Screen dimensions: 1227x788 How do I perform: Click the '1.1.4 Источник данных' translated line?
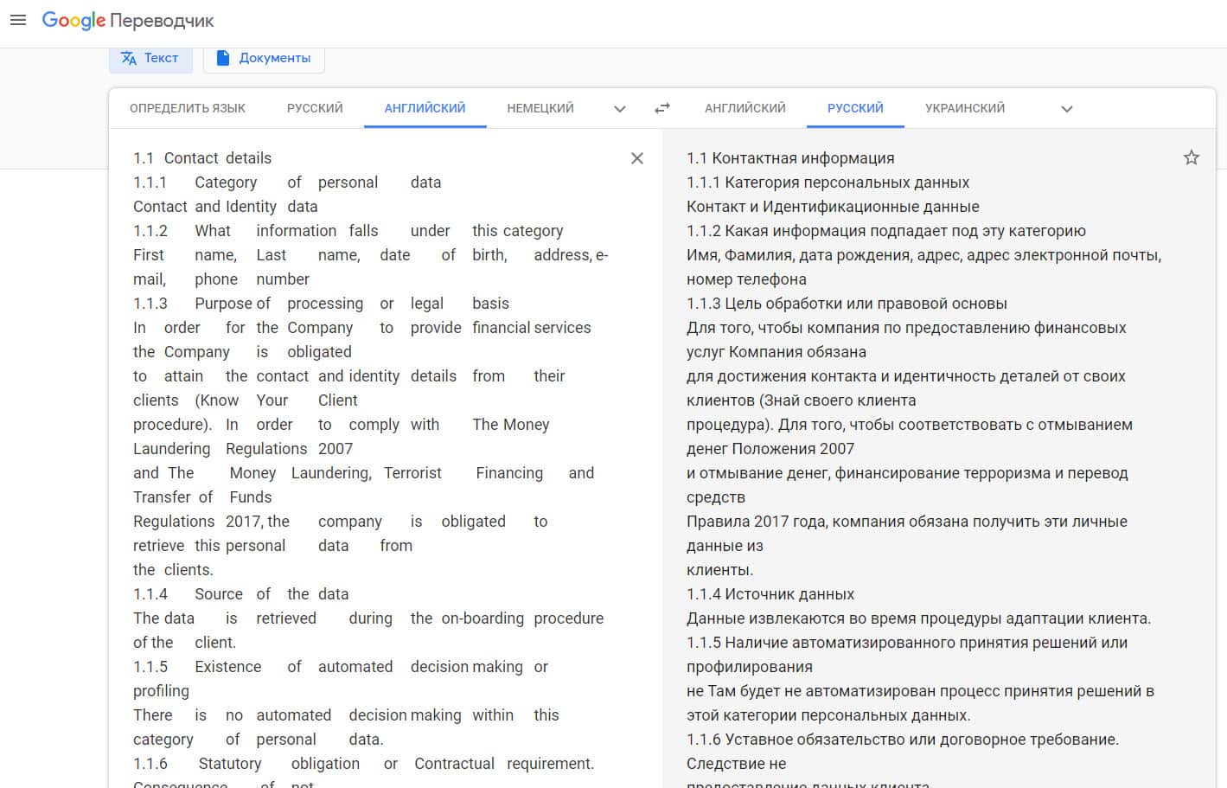tap(770, 594)
